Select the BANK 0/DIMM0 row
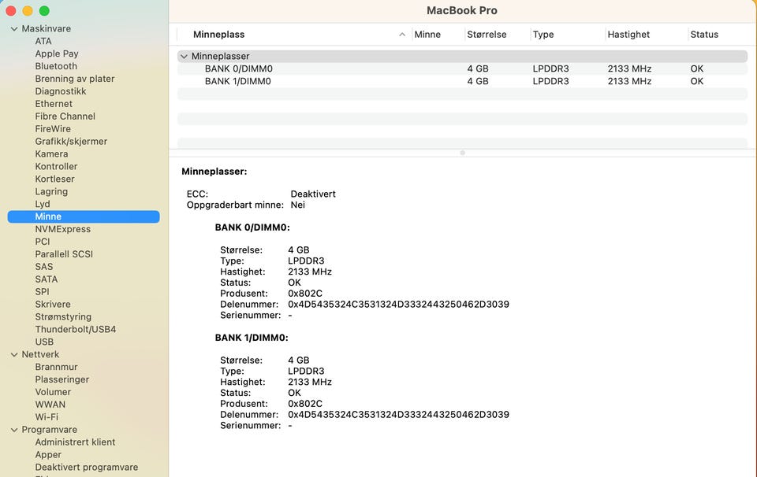The width and height of the screenshot is (757, 477). pos(238,69)
